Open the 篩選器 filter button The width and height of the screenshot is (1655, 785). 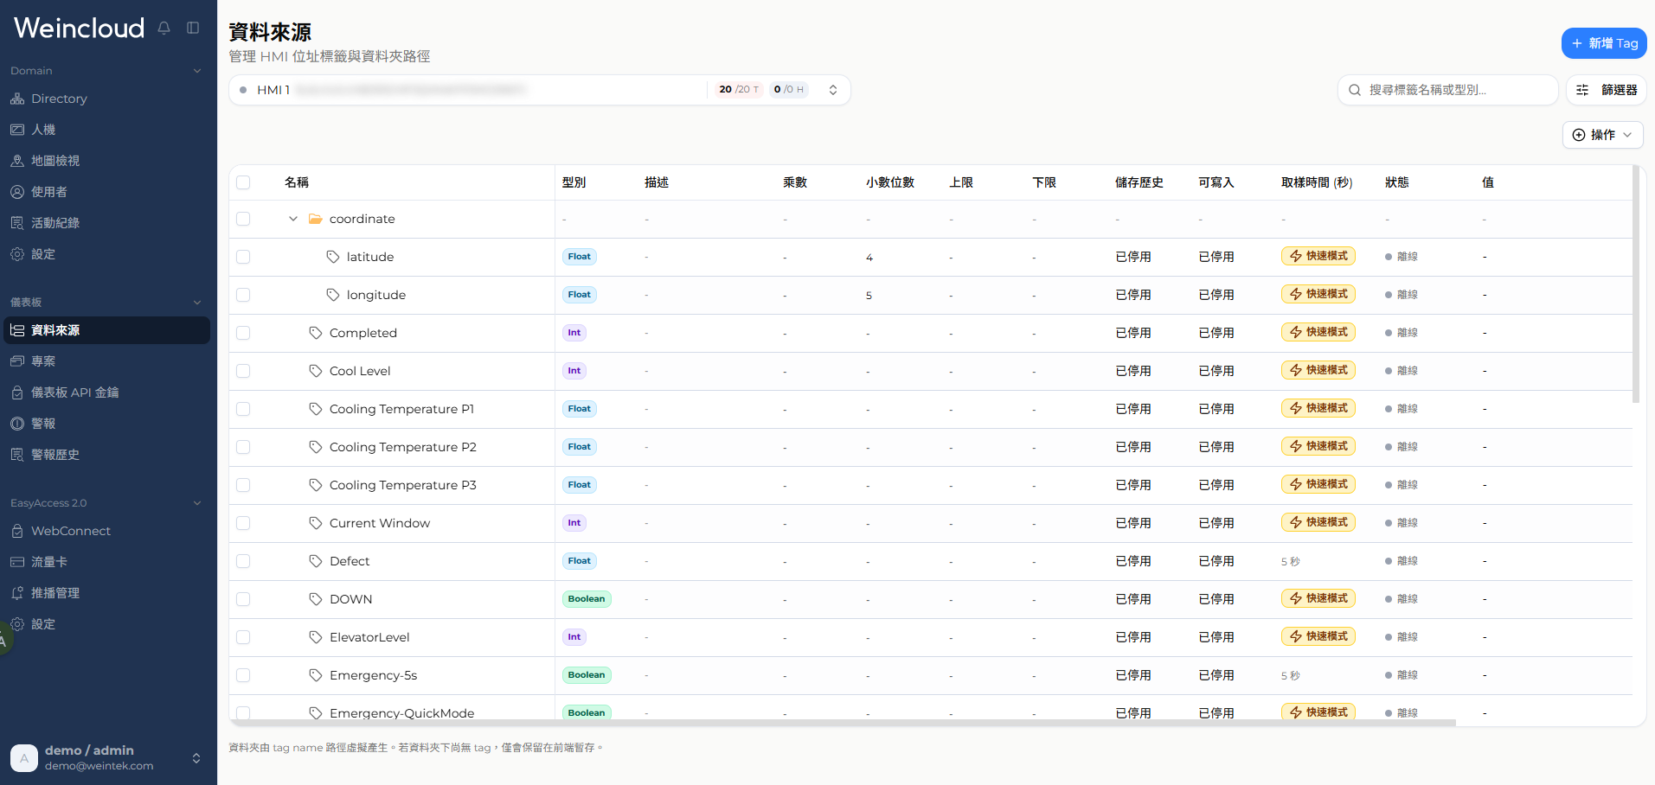point(1606,90)
